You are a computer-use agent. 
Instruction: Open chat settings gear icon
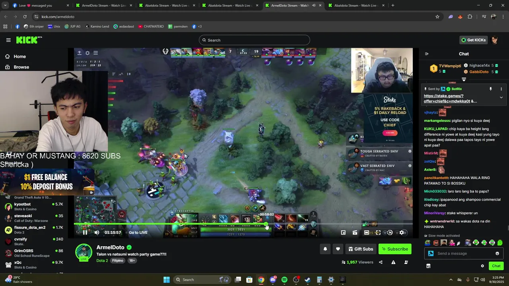(x=482, y=266)
